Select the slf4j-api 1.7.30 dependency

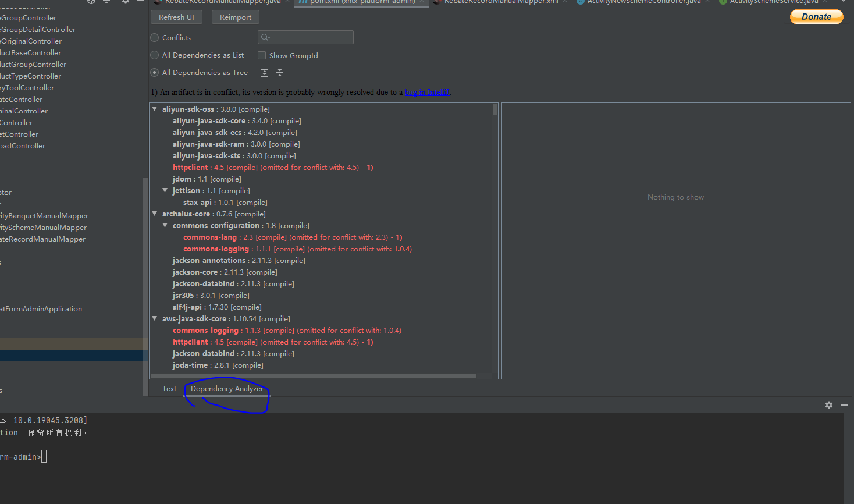(217, 307)
